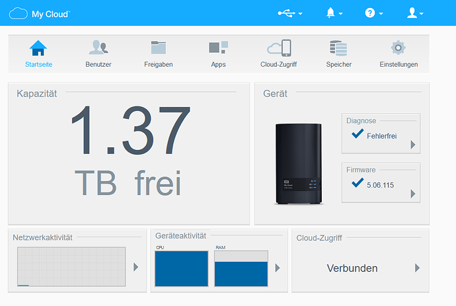Click the CPU label

tap(160, 248)
